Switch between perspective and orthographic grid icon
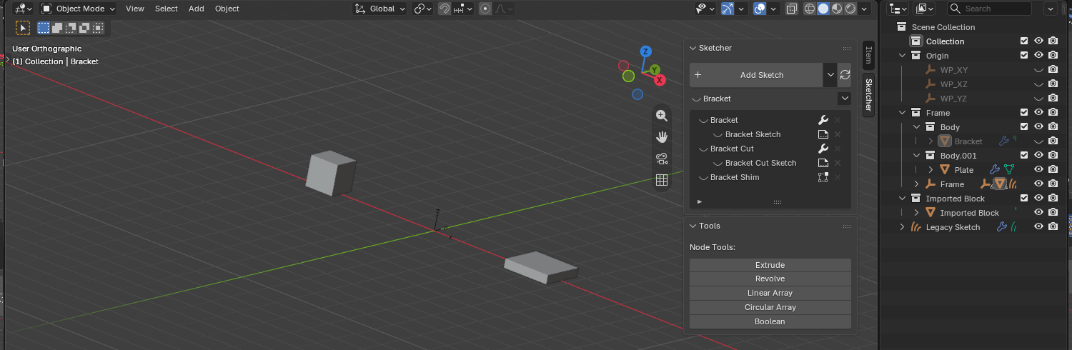 662,180
